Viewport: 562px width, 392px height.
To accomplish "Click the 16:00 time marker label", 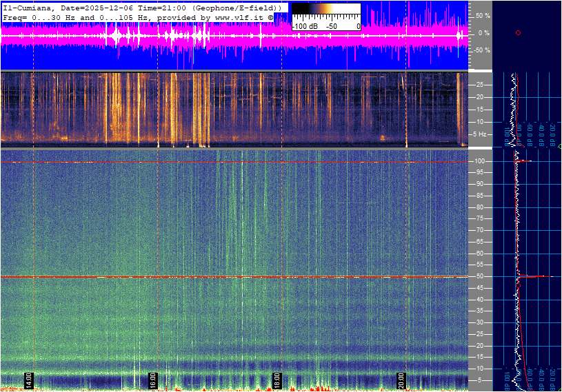I will [x=153, y=380].
